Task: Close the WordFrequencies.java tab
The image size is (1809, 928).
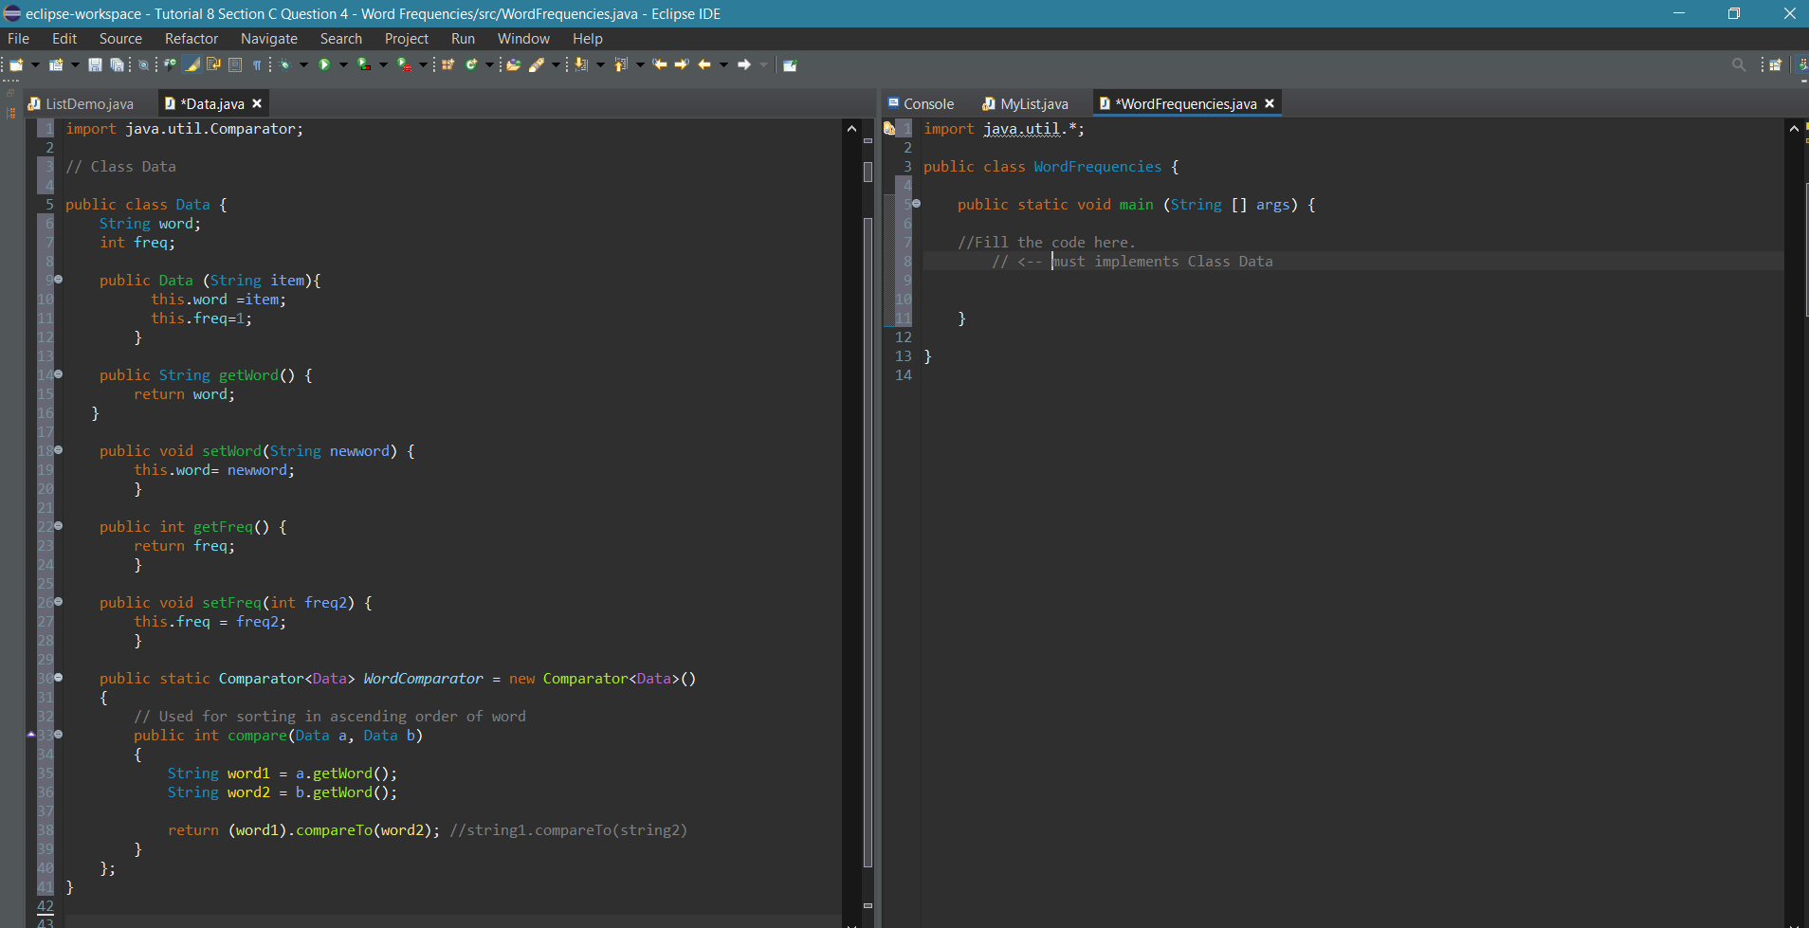Action: click(x=1270, y=104)
